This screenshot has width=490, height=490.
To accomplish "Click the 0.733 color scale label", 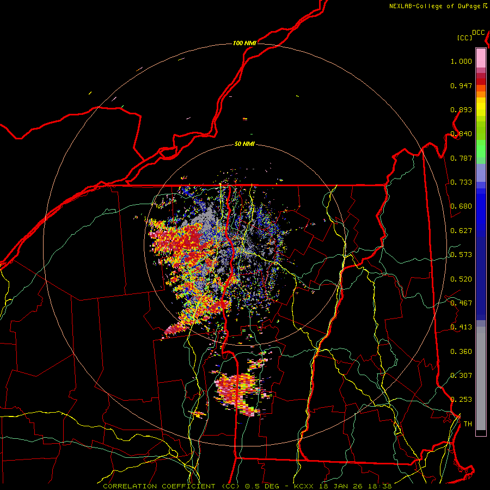I will (461, 182).
